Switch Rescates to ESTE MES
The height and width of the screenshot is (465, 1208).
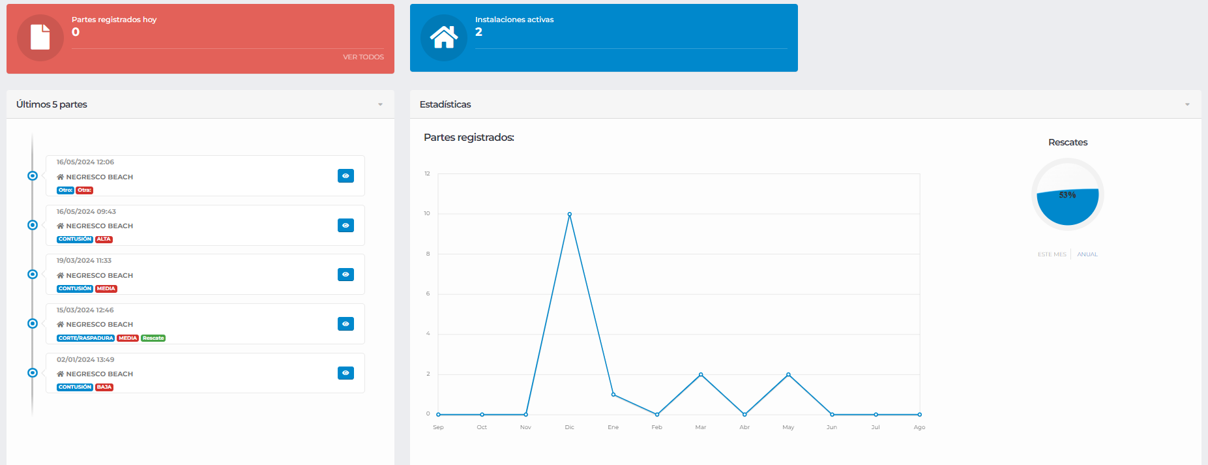click(1052, 254)
